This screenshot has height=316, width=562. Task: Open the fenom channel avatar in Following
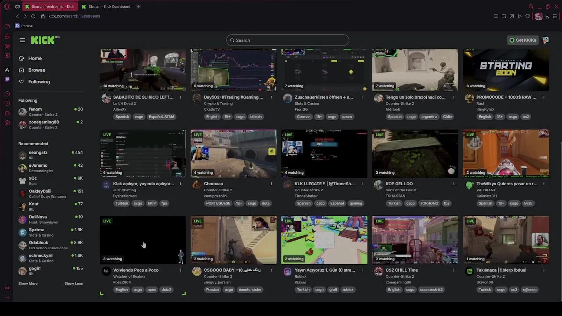(22, 112)
